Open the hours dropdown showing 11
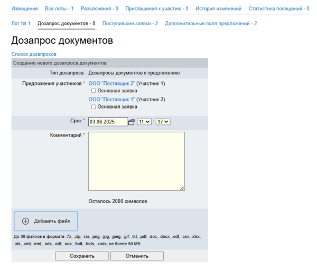This screenshot has height=271, width=317. pyautogui.click(x=144, y=122)
